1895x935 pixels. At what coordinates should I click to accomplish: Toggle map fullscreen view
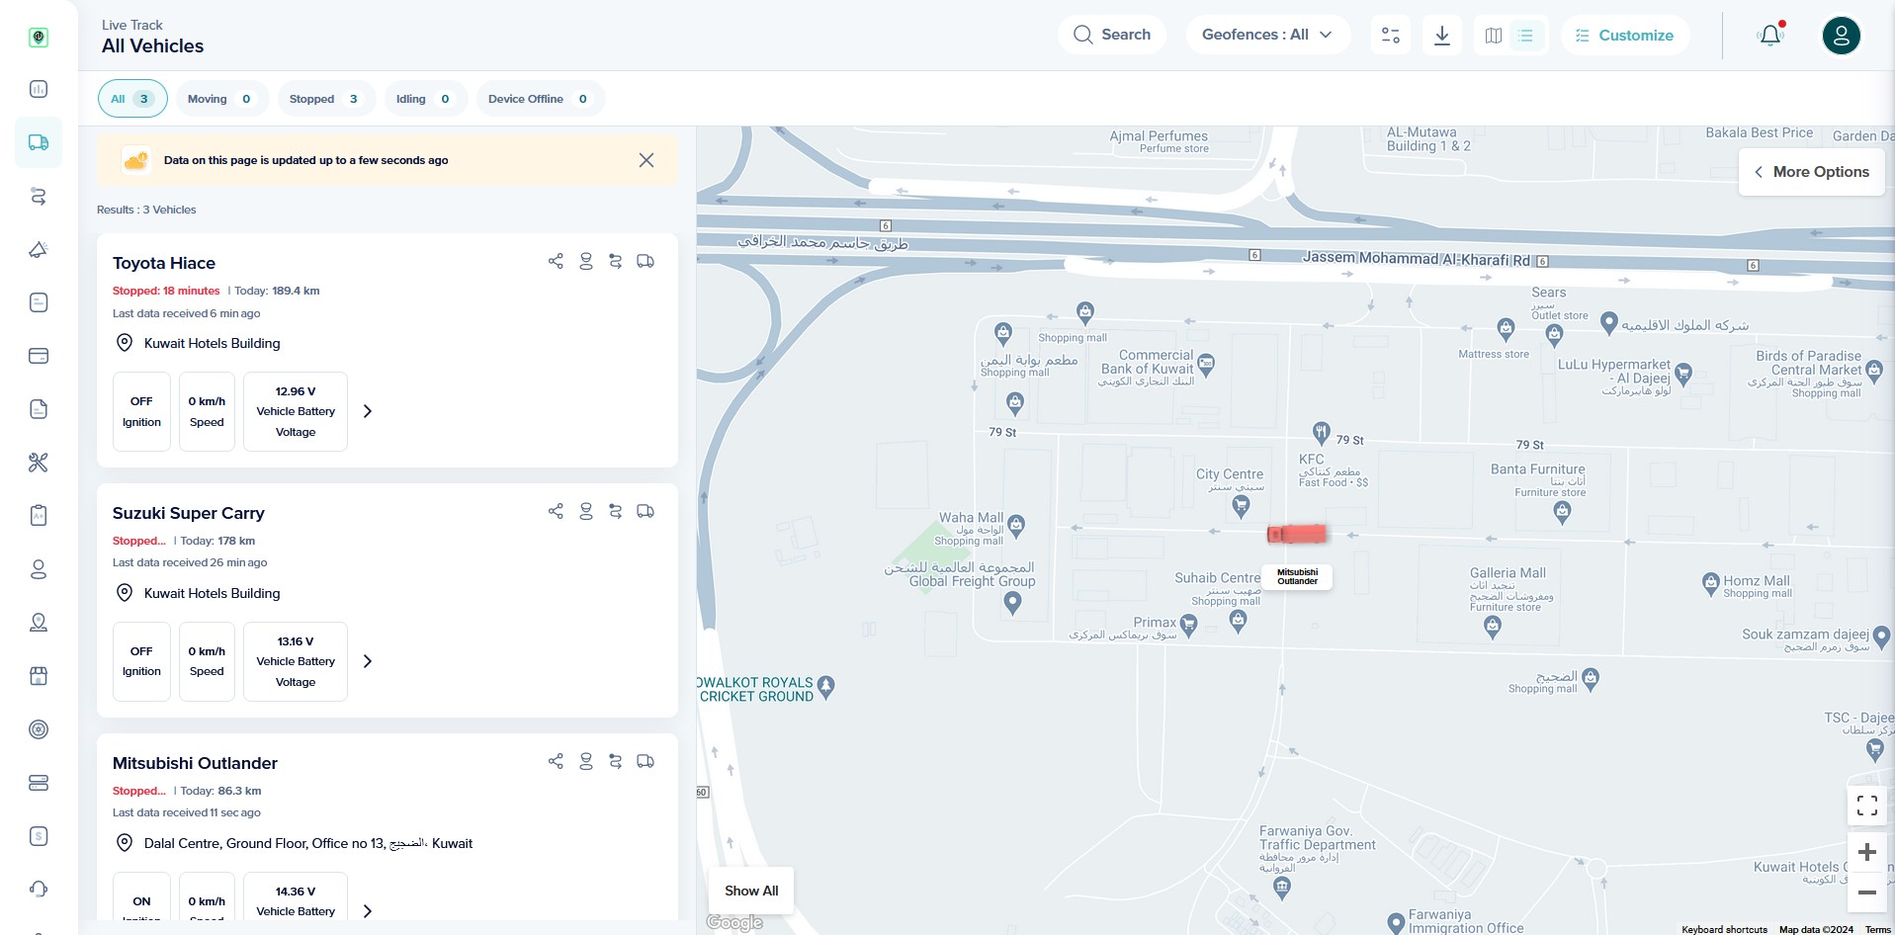click(x=1867, y=806)
